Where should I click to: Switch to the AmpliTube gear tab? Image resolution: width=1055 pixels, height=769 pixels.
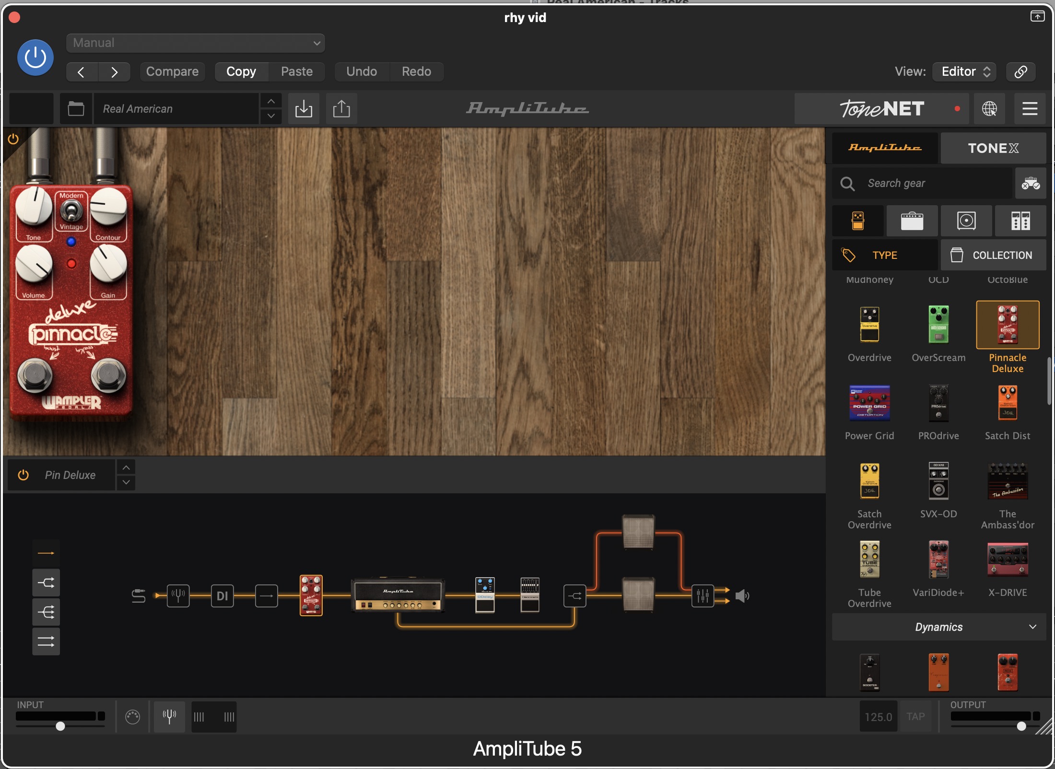(x=885, y=148)
